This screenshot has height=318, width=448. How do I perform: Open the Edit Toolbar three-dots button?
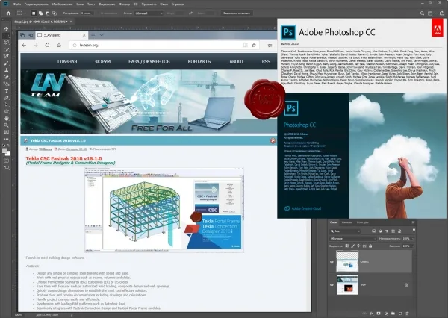click(x=6, y=139)
